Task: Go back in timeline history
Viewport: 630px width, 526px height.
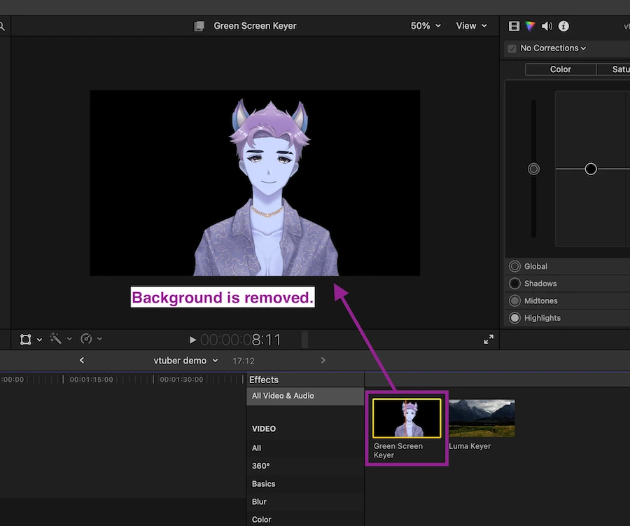Action: coord(82,360)
